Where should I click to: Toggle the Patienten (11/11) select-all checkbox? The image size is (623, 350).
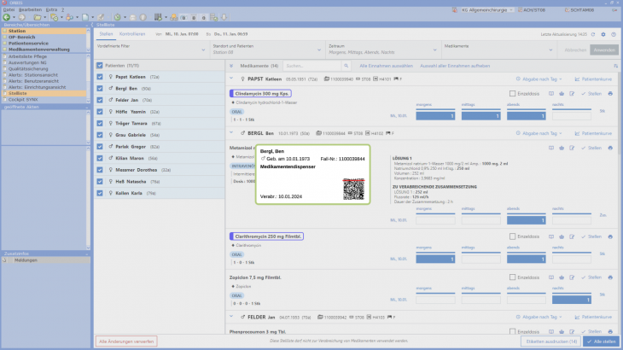tap(100, 65)
